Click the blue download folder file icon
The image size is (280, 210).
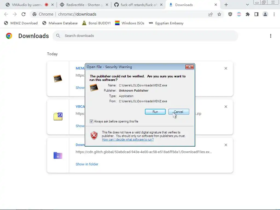click(58, 155)
